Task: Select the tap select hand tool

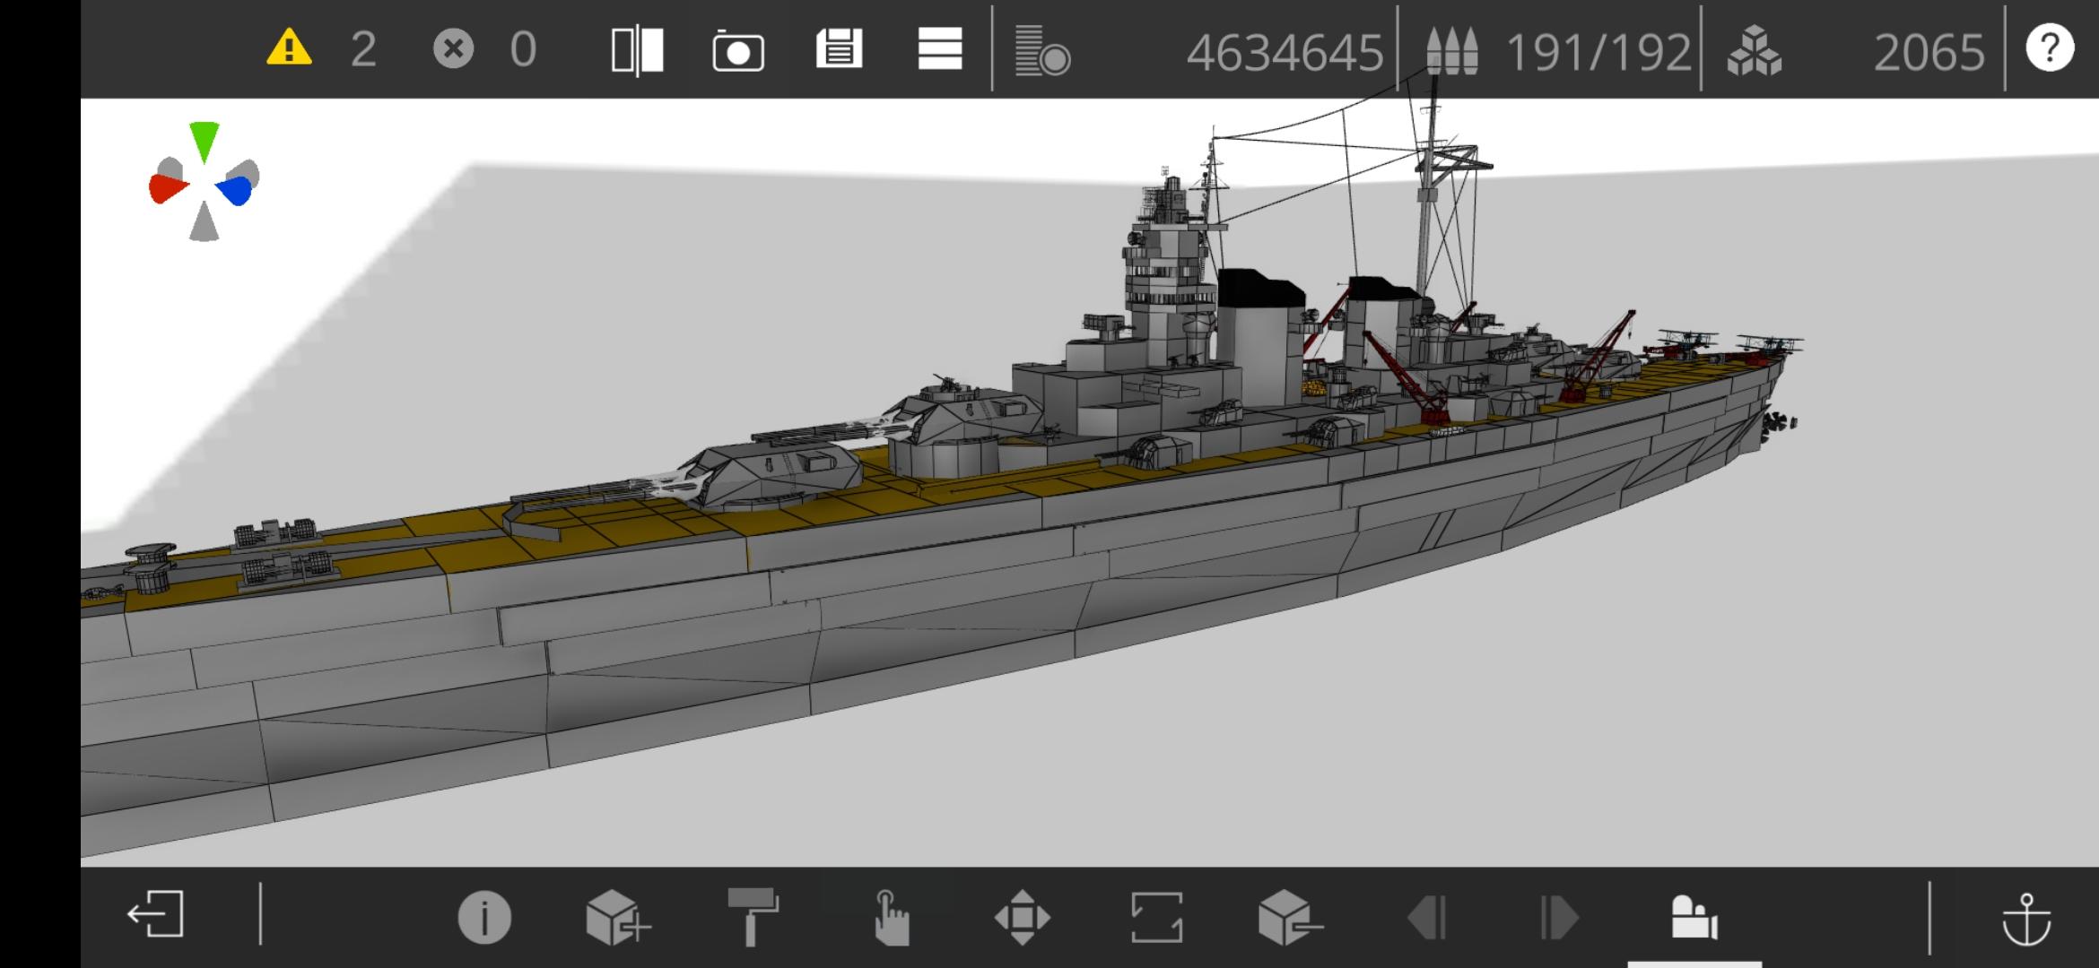Action: pos(889,918)
